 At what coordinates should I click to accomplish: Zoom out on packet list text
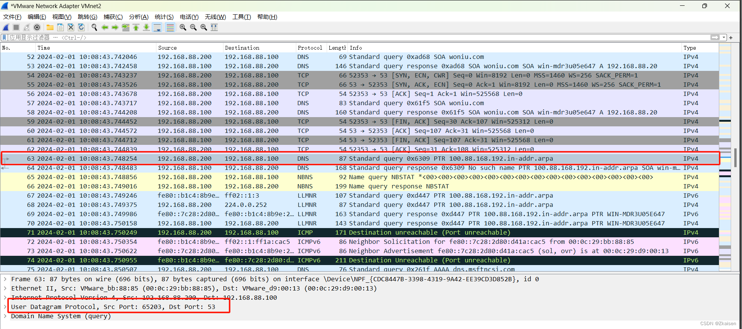pyautogui.click(x=193, y=27)
